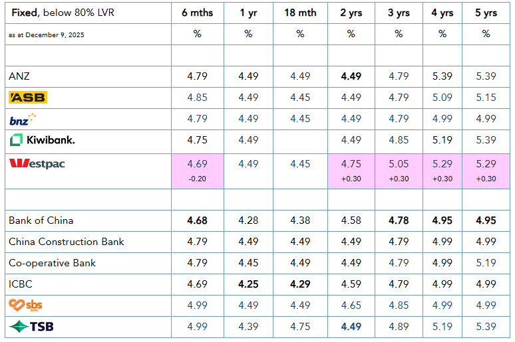Open the BNZ logo link

coord(22,119)
